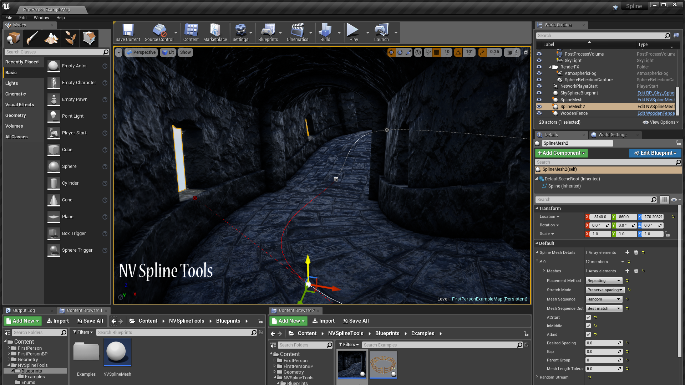This screenshot has width=685, height=385.
Task: Hide WoodenFence actor via eye icon
Action: coord(539,113)
